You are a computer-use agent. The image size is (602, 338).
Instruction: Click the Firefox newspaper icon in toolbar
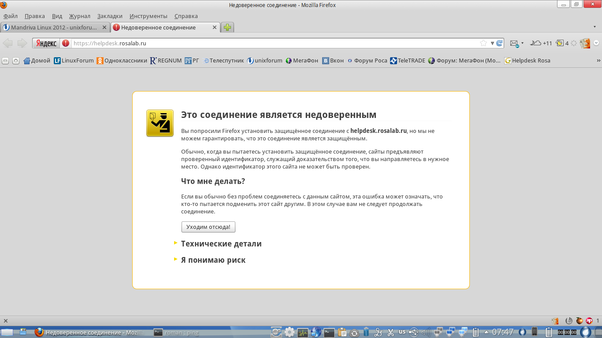585,43
